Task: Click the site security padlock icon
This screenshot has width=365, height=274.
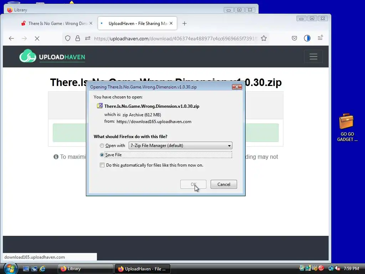Action: pyautogui.click(x=78, y=38)
